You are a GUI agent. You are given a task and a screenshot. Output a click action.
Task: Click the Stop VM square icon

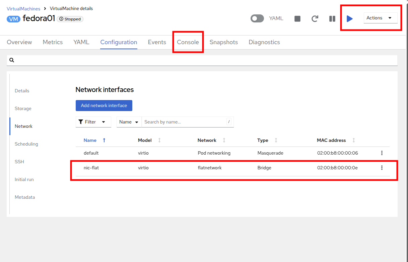tap(297, 19)
